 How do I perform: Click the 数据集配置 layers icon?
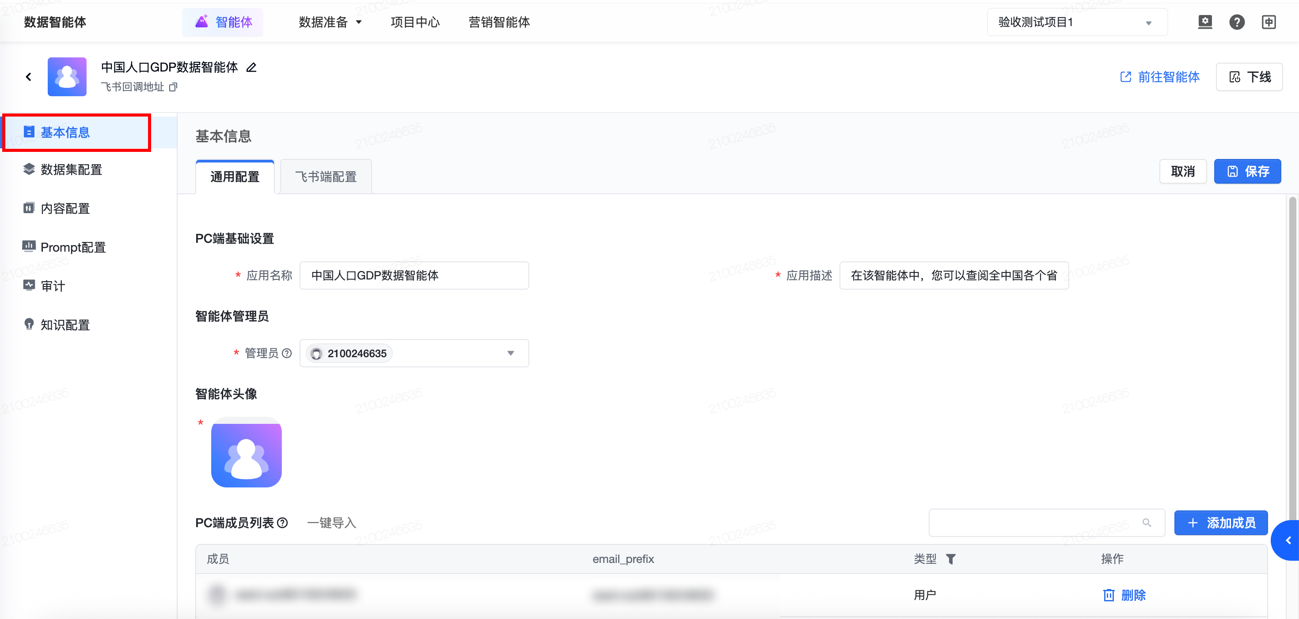(29, 169)
